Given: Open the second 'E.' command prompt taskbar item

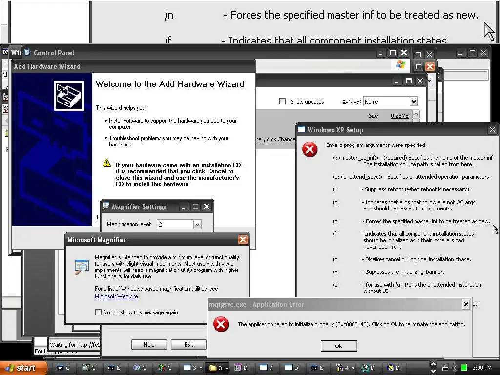Looking at the screenshot, I should pyautogui.click(x=317, y=368).
